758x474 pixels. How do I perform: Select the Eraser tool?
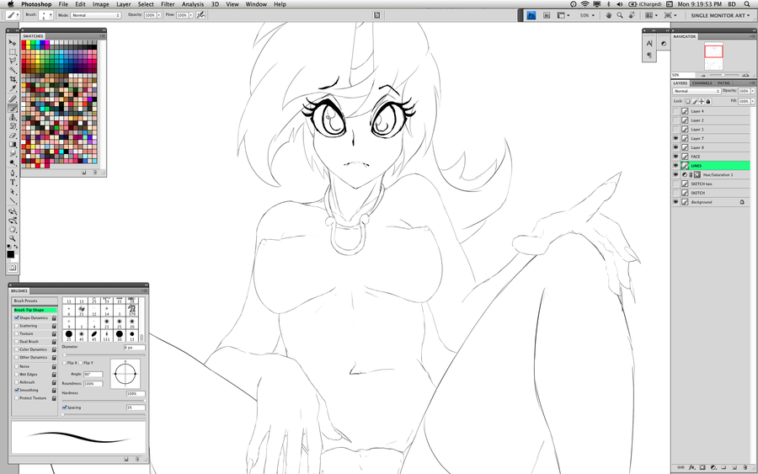point(13,136)
